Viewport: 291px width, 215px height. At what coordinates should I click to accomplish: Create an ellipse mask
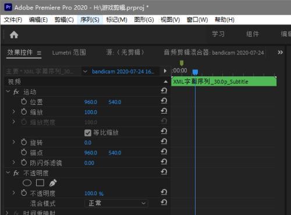click(x=27, y=183)
